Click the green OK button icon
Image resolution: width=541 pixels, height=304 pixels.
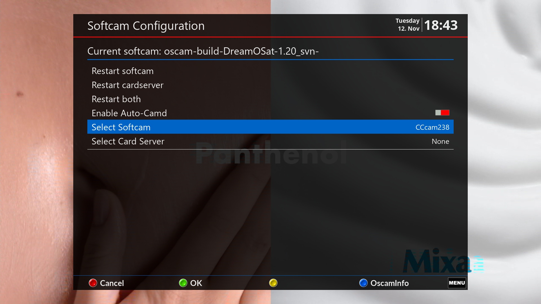183,283
